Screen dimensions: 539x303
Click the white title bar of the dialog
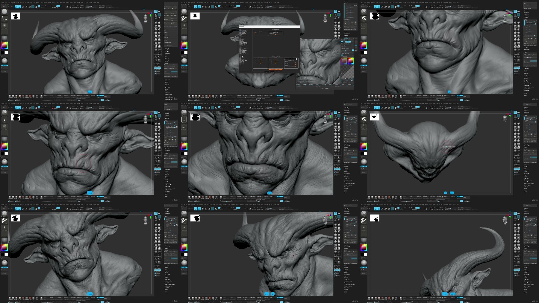(269, 26)
